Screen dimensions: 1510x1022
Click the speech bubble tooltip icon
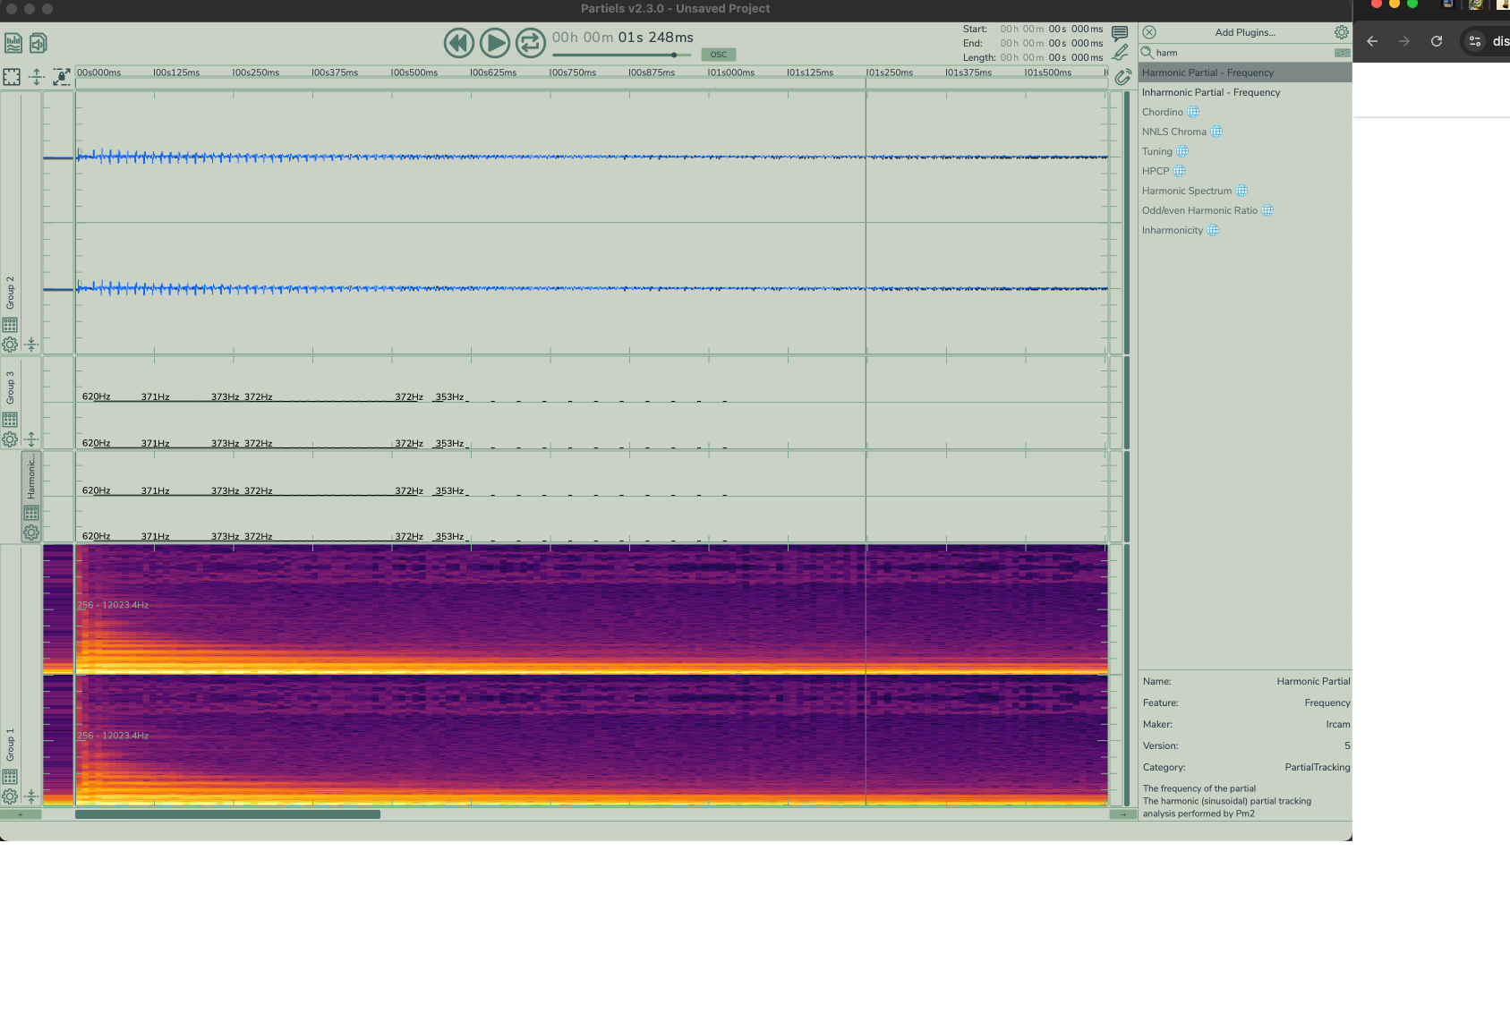[1120, 33]
